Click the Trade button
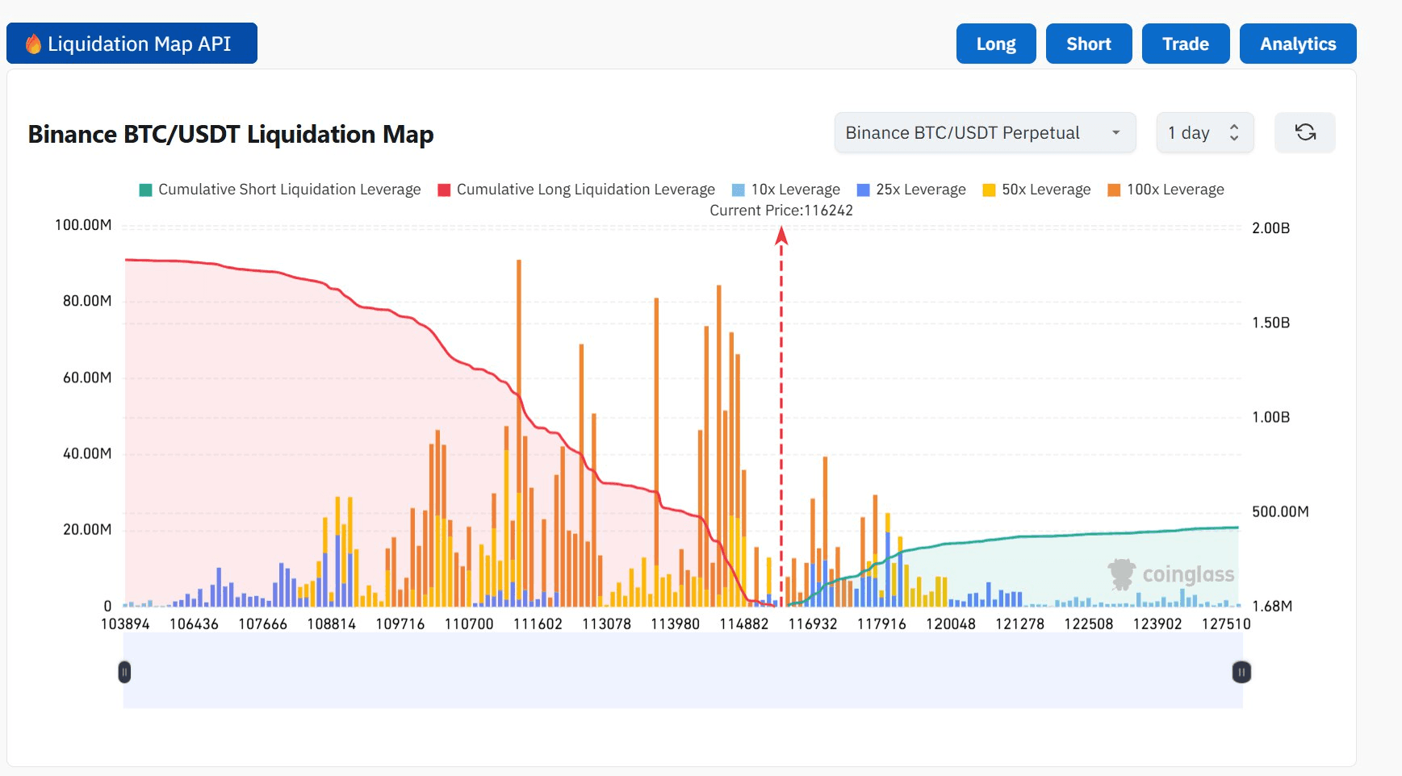The image size is (1402, 776). pyautogui.click(x=1186, y=44)
